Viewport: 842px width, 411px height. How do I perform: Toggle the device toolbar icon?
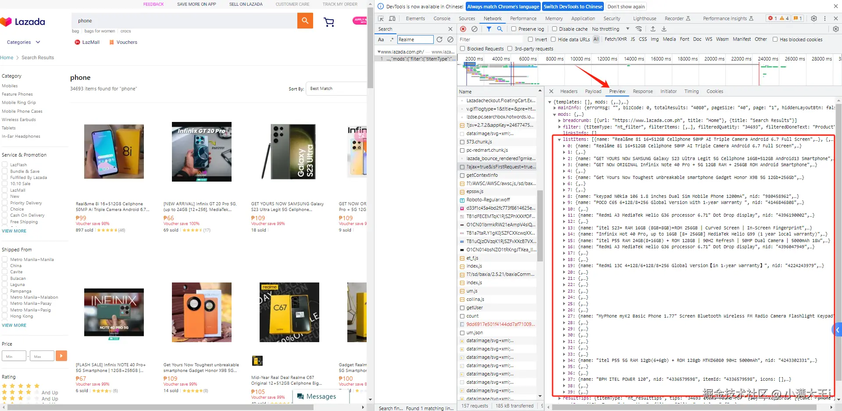pyautogui.click(x=392, y=18)
